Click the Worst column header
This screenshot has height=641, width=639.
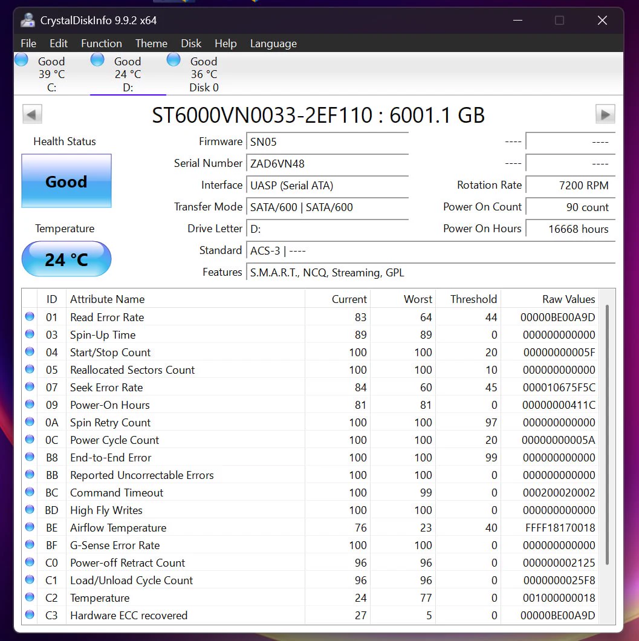coord(403,299)
